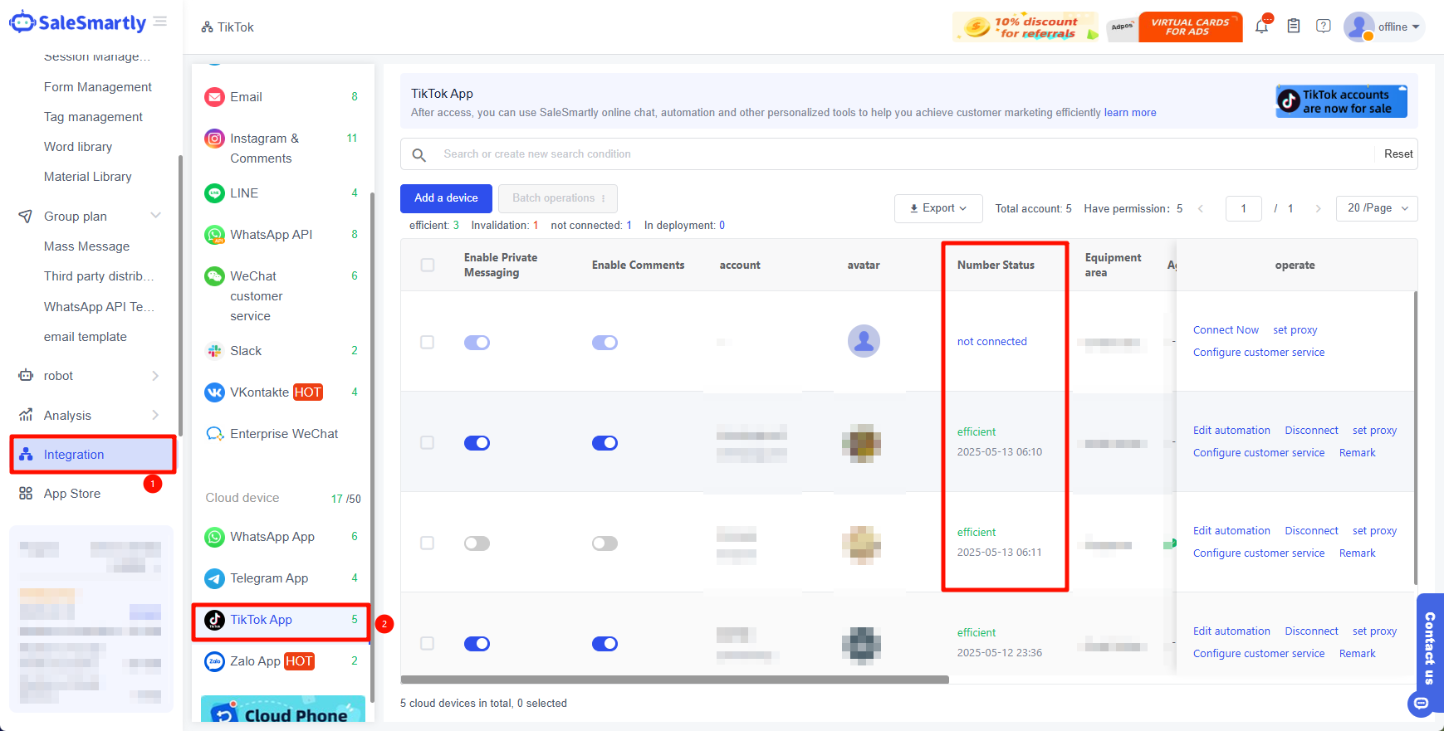The image size is (1444, 731).
Task: Open Material Library in the sidebar
Action: pyautogui.click(x=88, y=177)
